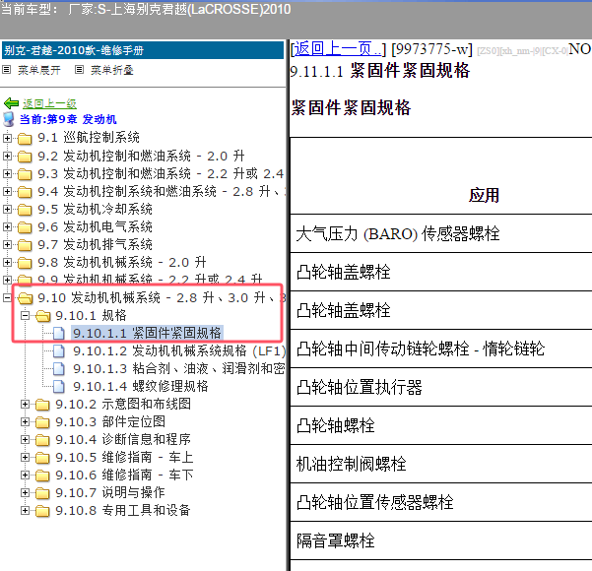Click folder icon of 9.7 发动机排气系统
This screenshot has height=571, width=592.
[x=25, y=244]
